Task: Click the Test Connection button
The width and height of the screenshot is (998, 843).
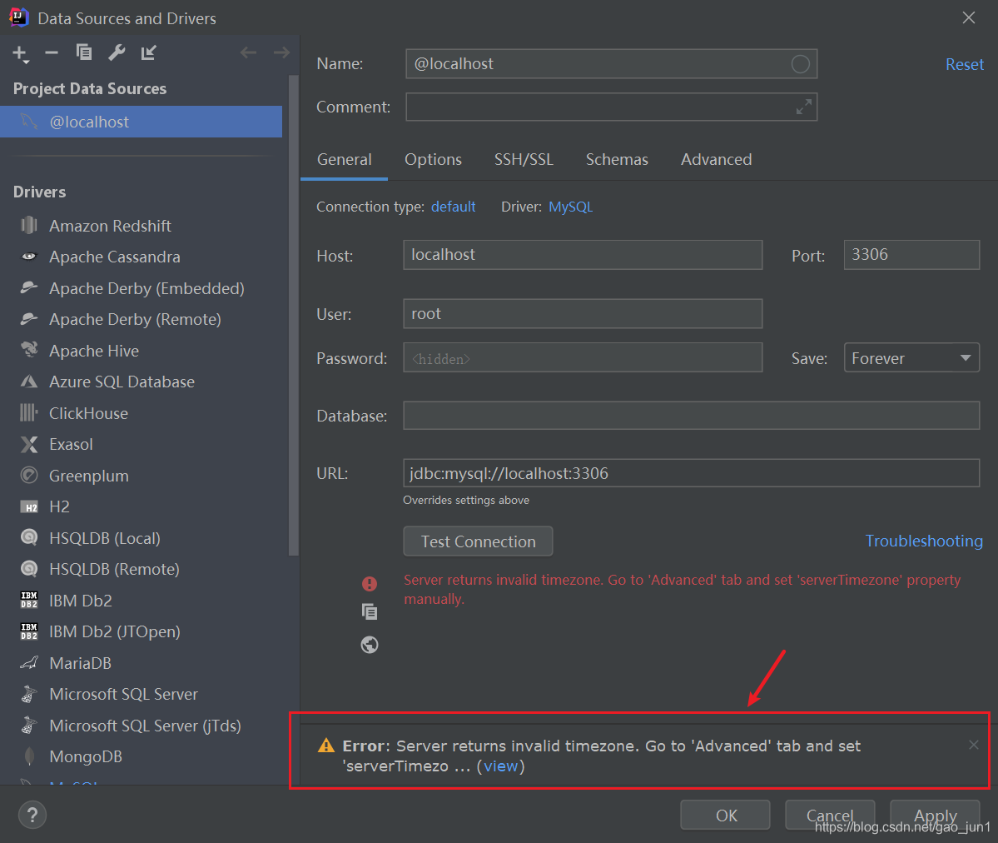Action: [478, 541]
